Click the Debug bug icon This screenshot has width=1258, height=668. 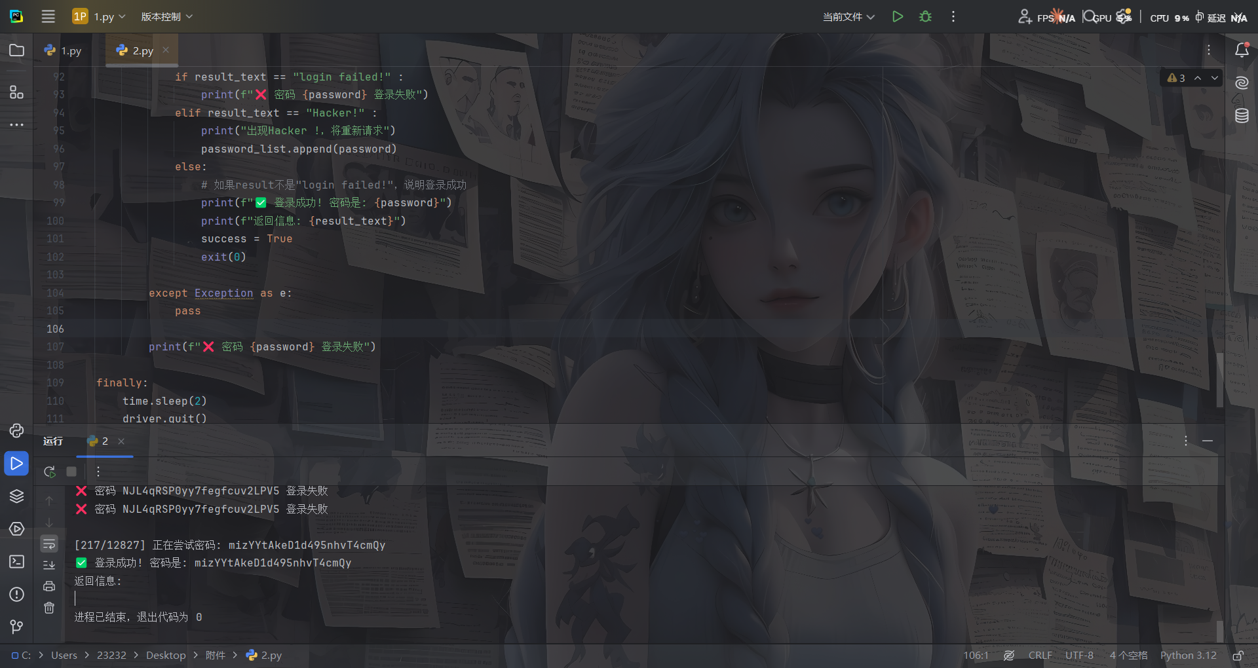click(x=925, y=16)
